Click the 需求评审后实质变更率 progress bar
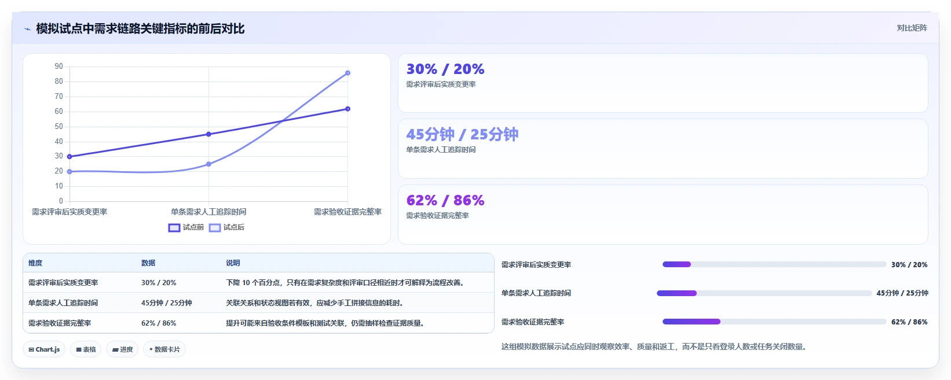The height and width of the screenshot is (380, 951). pos(774,264)
